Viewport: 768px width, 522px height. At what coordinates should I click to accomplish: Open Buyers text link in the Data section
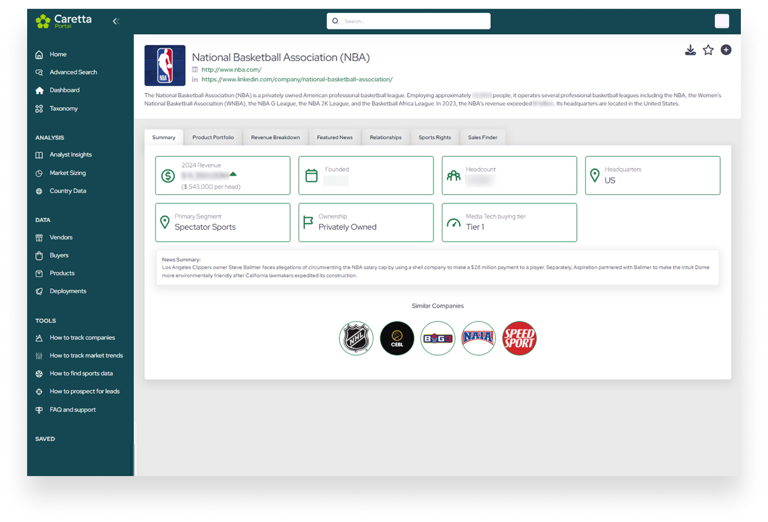click(59, 256)
